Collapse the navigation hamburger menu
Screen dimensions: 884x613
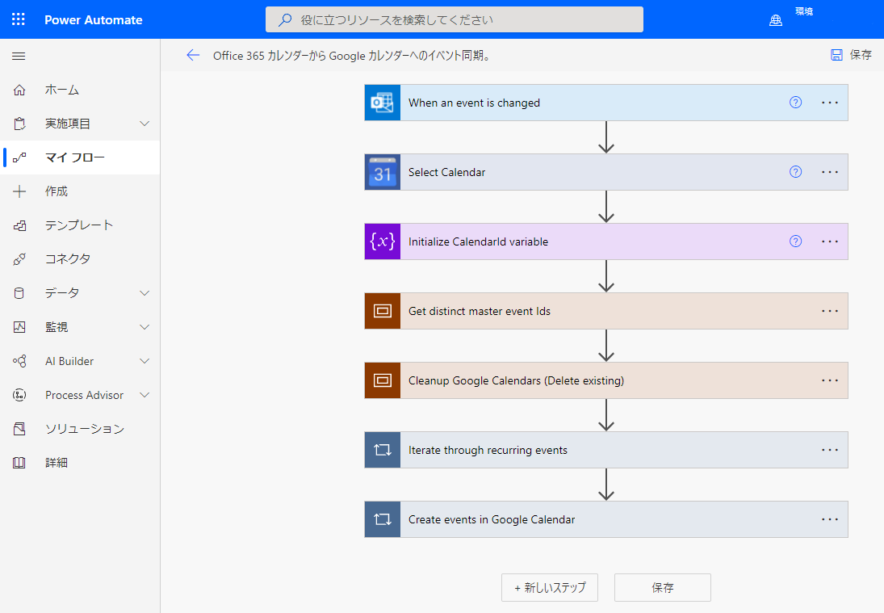click(x=19, y=56)
